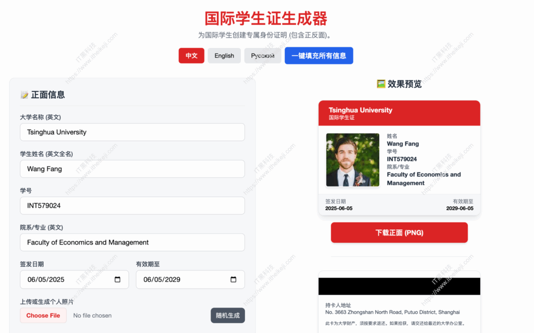Select the English language option
This screenshot has height=333, width=534.
click(224, 55)
